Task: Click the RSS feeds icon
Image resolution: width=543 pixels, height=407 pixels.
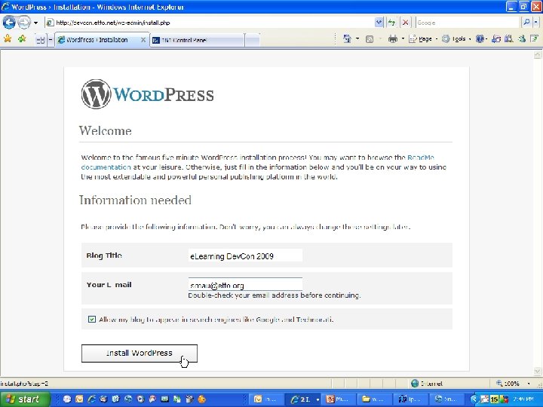Action: tap(370, 39)
